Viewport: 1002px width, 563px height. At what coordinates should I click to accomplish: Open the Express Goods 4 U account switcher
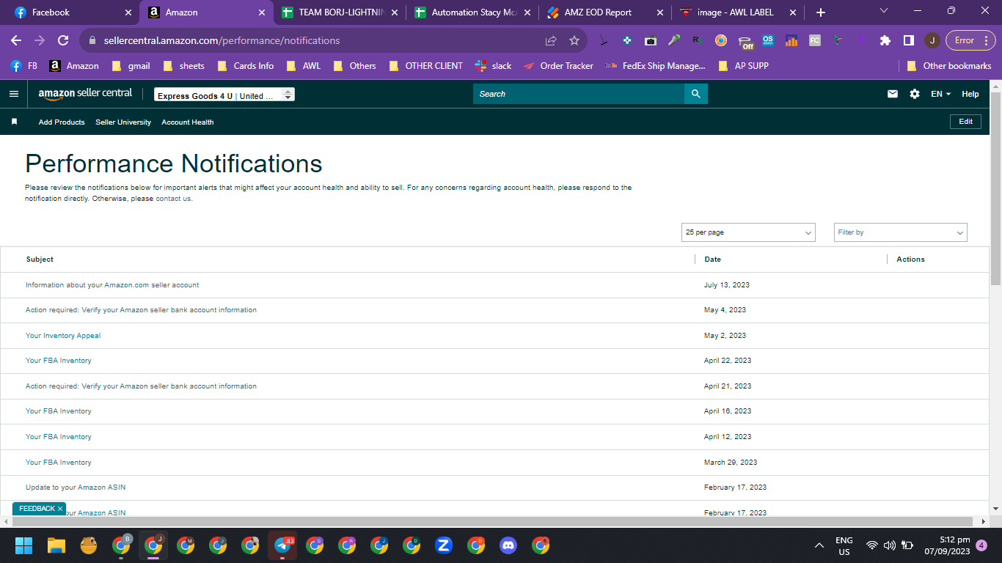tap(224, 95)
